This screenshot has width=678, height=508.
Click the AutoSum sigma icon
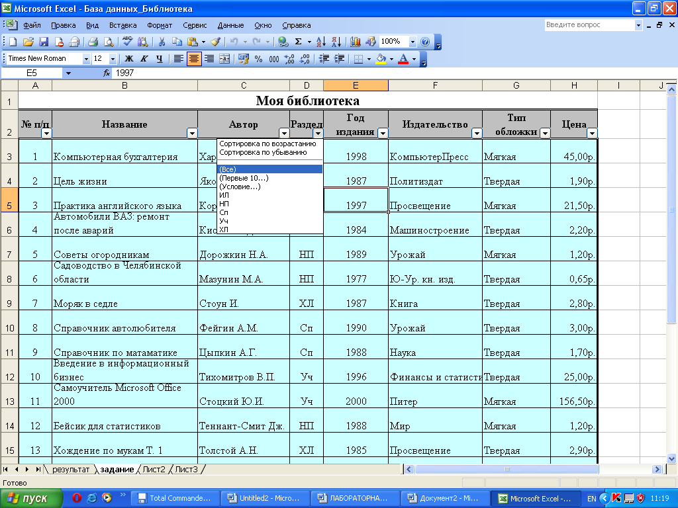pyautogui.click(x=299, y=42)
